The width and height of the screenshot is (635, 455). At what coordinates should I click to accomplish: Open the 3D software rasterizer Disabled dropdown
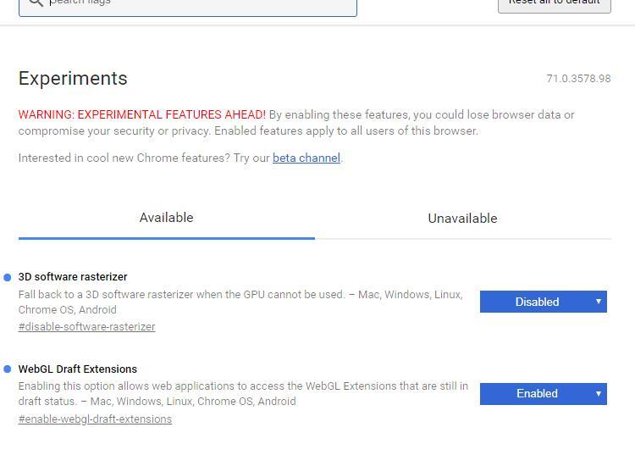(543, 302)
